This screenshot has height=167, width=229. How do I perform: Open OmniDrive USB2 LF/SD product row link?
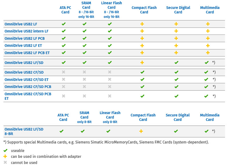[24, 63]
